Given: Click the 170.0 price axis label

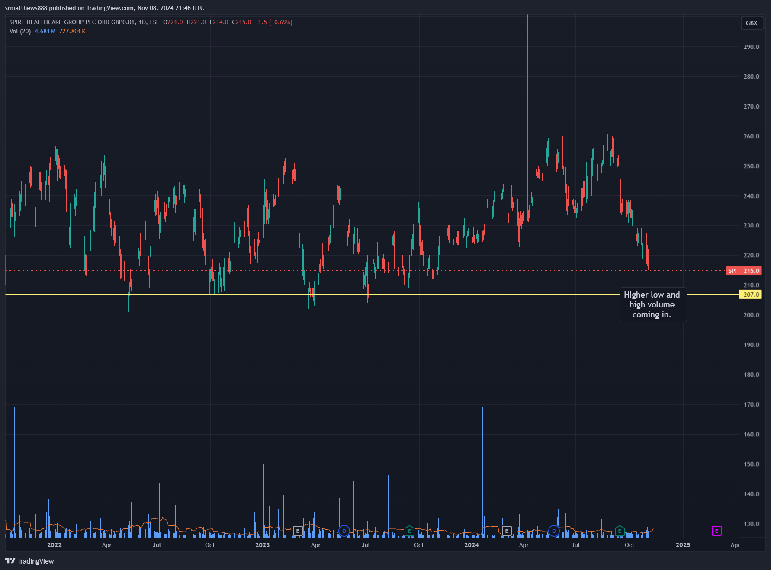Looking at the screenshot, I should tap(752, 404).
